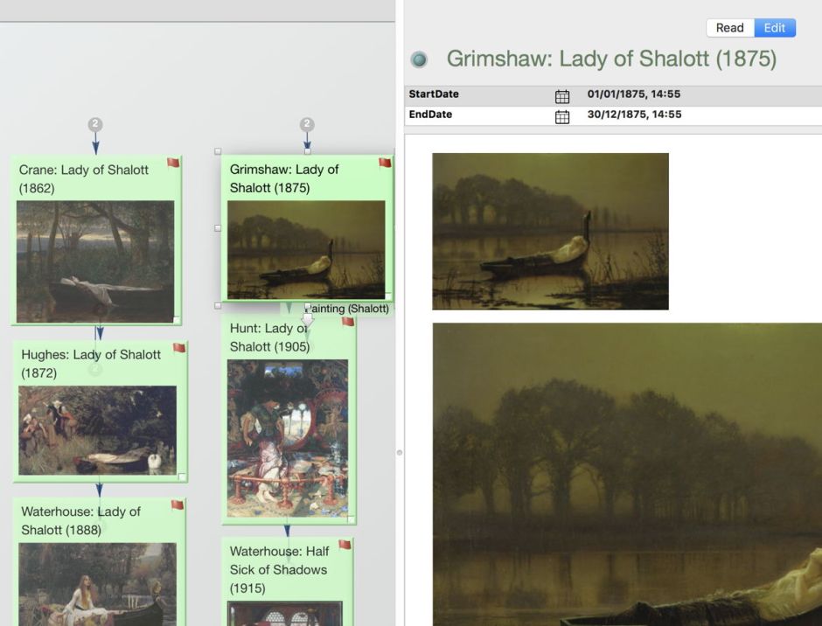The image size is (822, 626).
Task: Click the flag on Waterhouse Half Sick note
Action: point(345,545)
